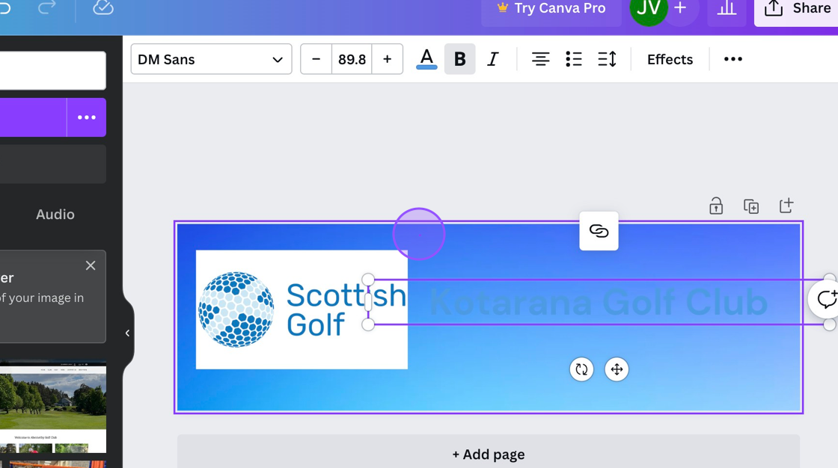
Task: Click the link icon above text
Action: 599,231
